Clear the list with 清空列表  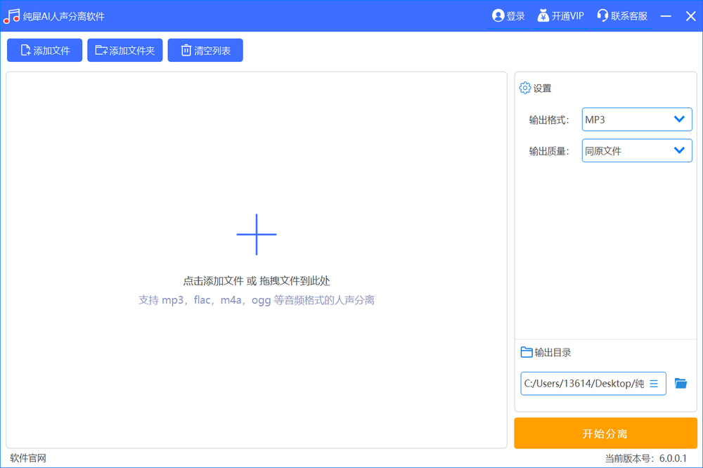tap(205, 51)
